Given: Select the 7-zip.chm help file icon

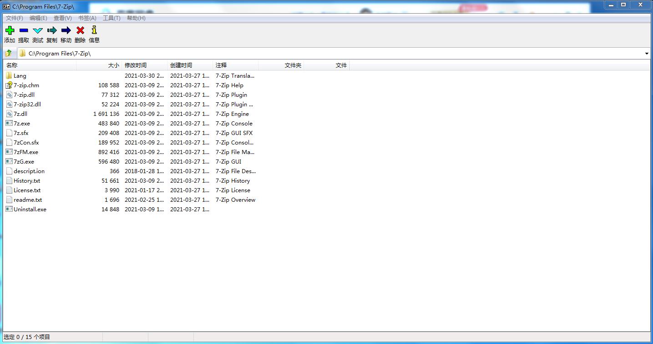Looking at the screenshot, I should coord(9,85).
